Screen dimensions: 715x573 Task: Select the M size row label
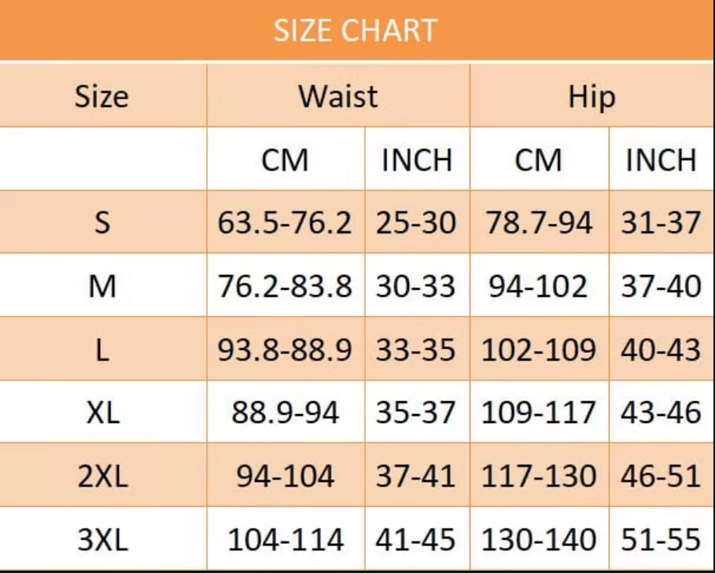coord(102,286)
